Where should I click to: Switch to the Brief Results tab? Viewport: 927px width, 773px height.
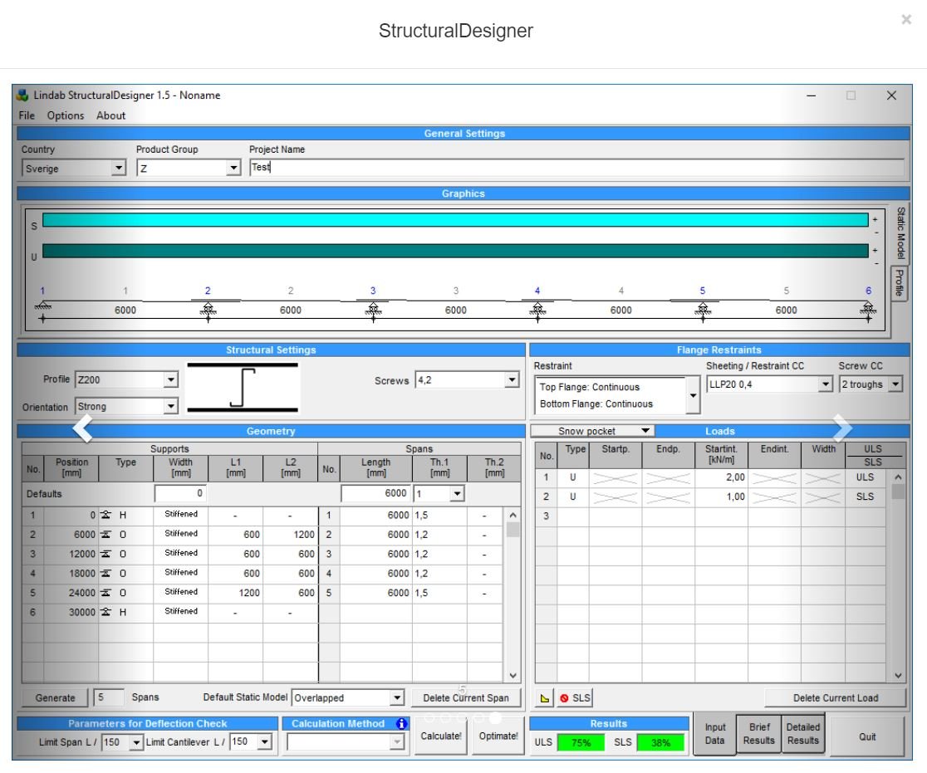click(759, 734)
